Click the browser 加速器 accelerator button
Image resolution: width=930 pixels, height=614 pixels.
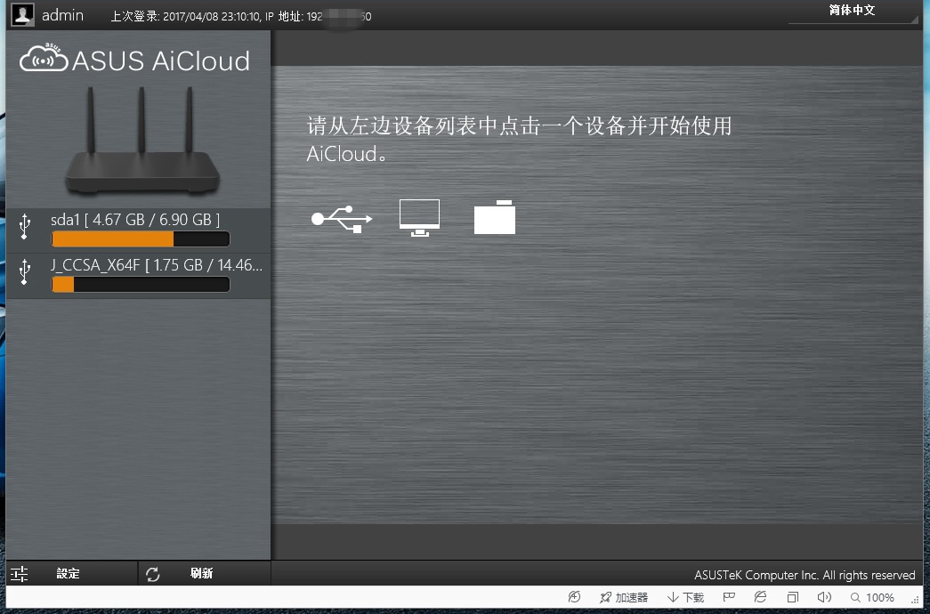[x=624, y=597]
